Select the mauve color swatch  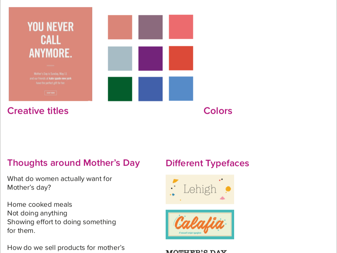tap(151, 27)
